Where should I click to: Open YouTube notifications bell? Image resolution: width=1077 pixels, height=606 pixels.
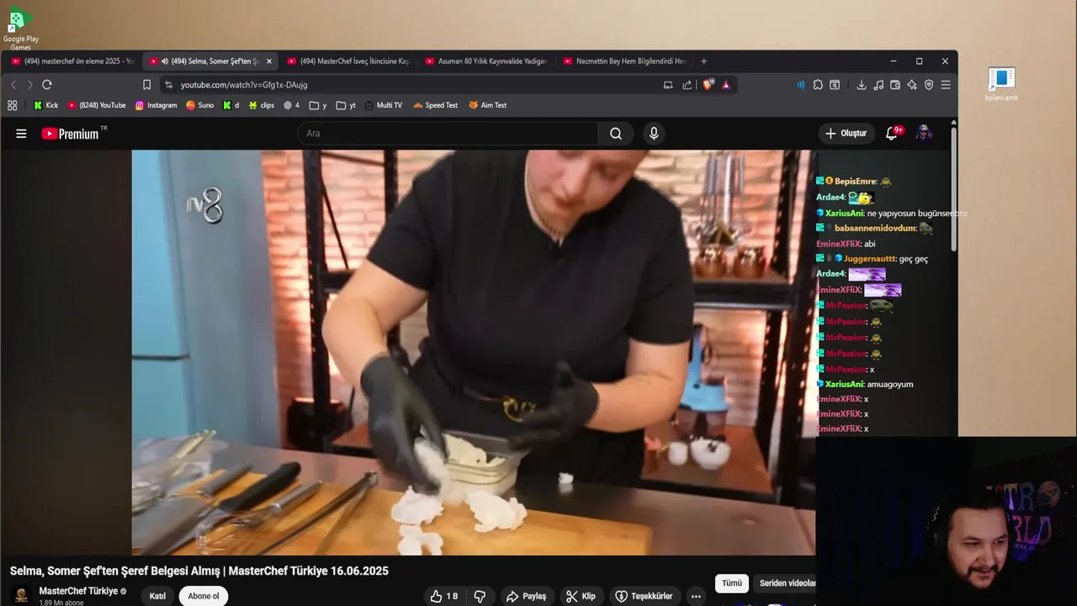pos(892,133)
